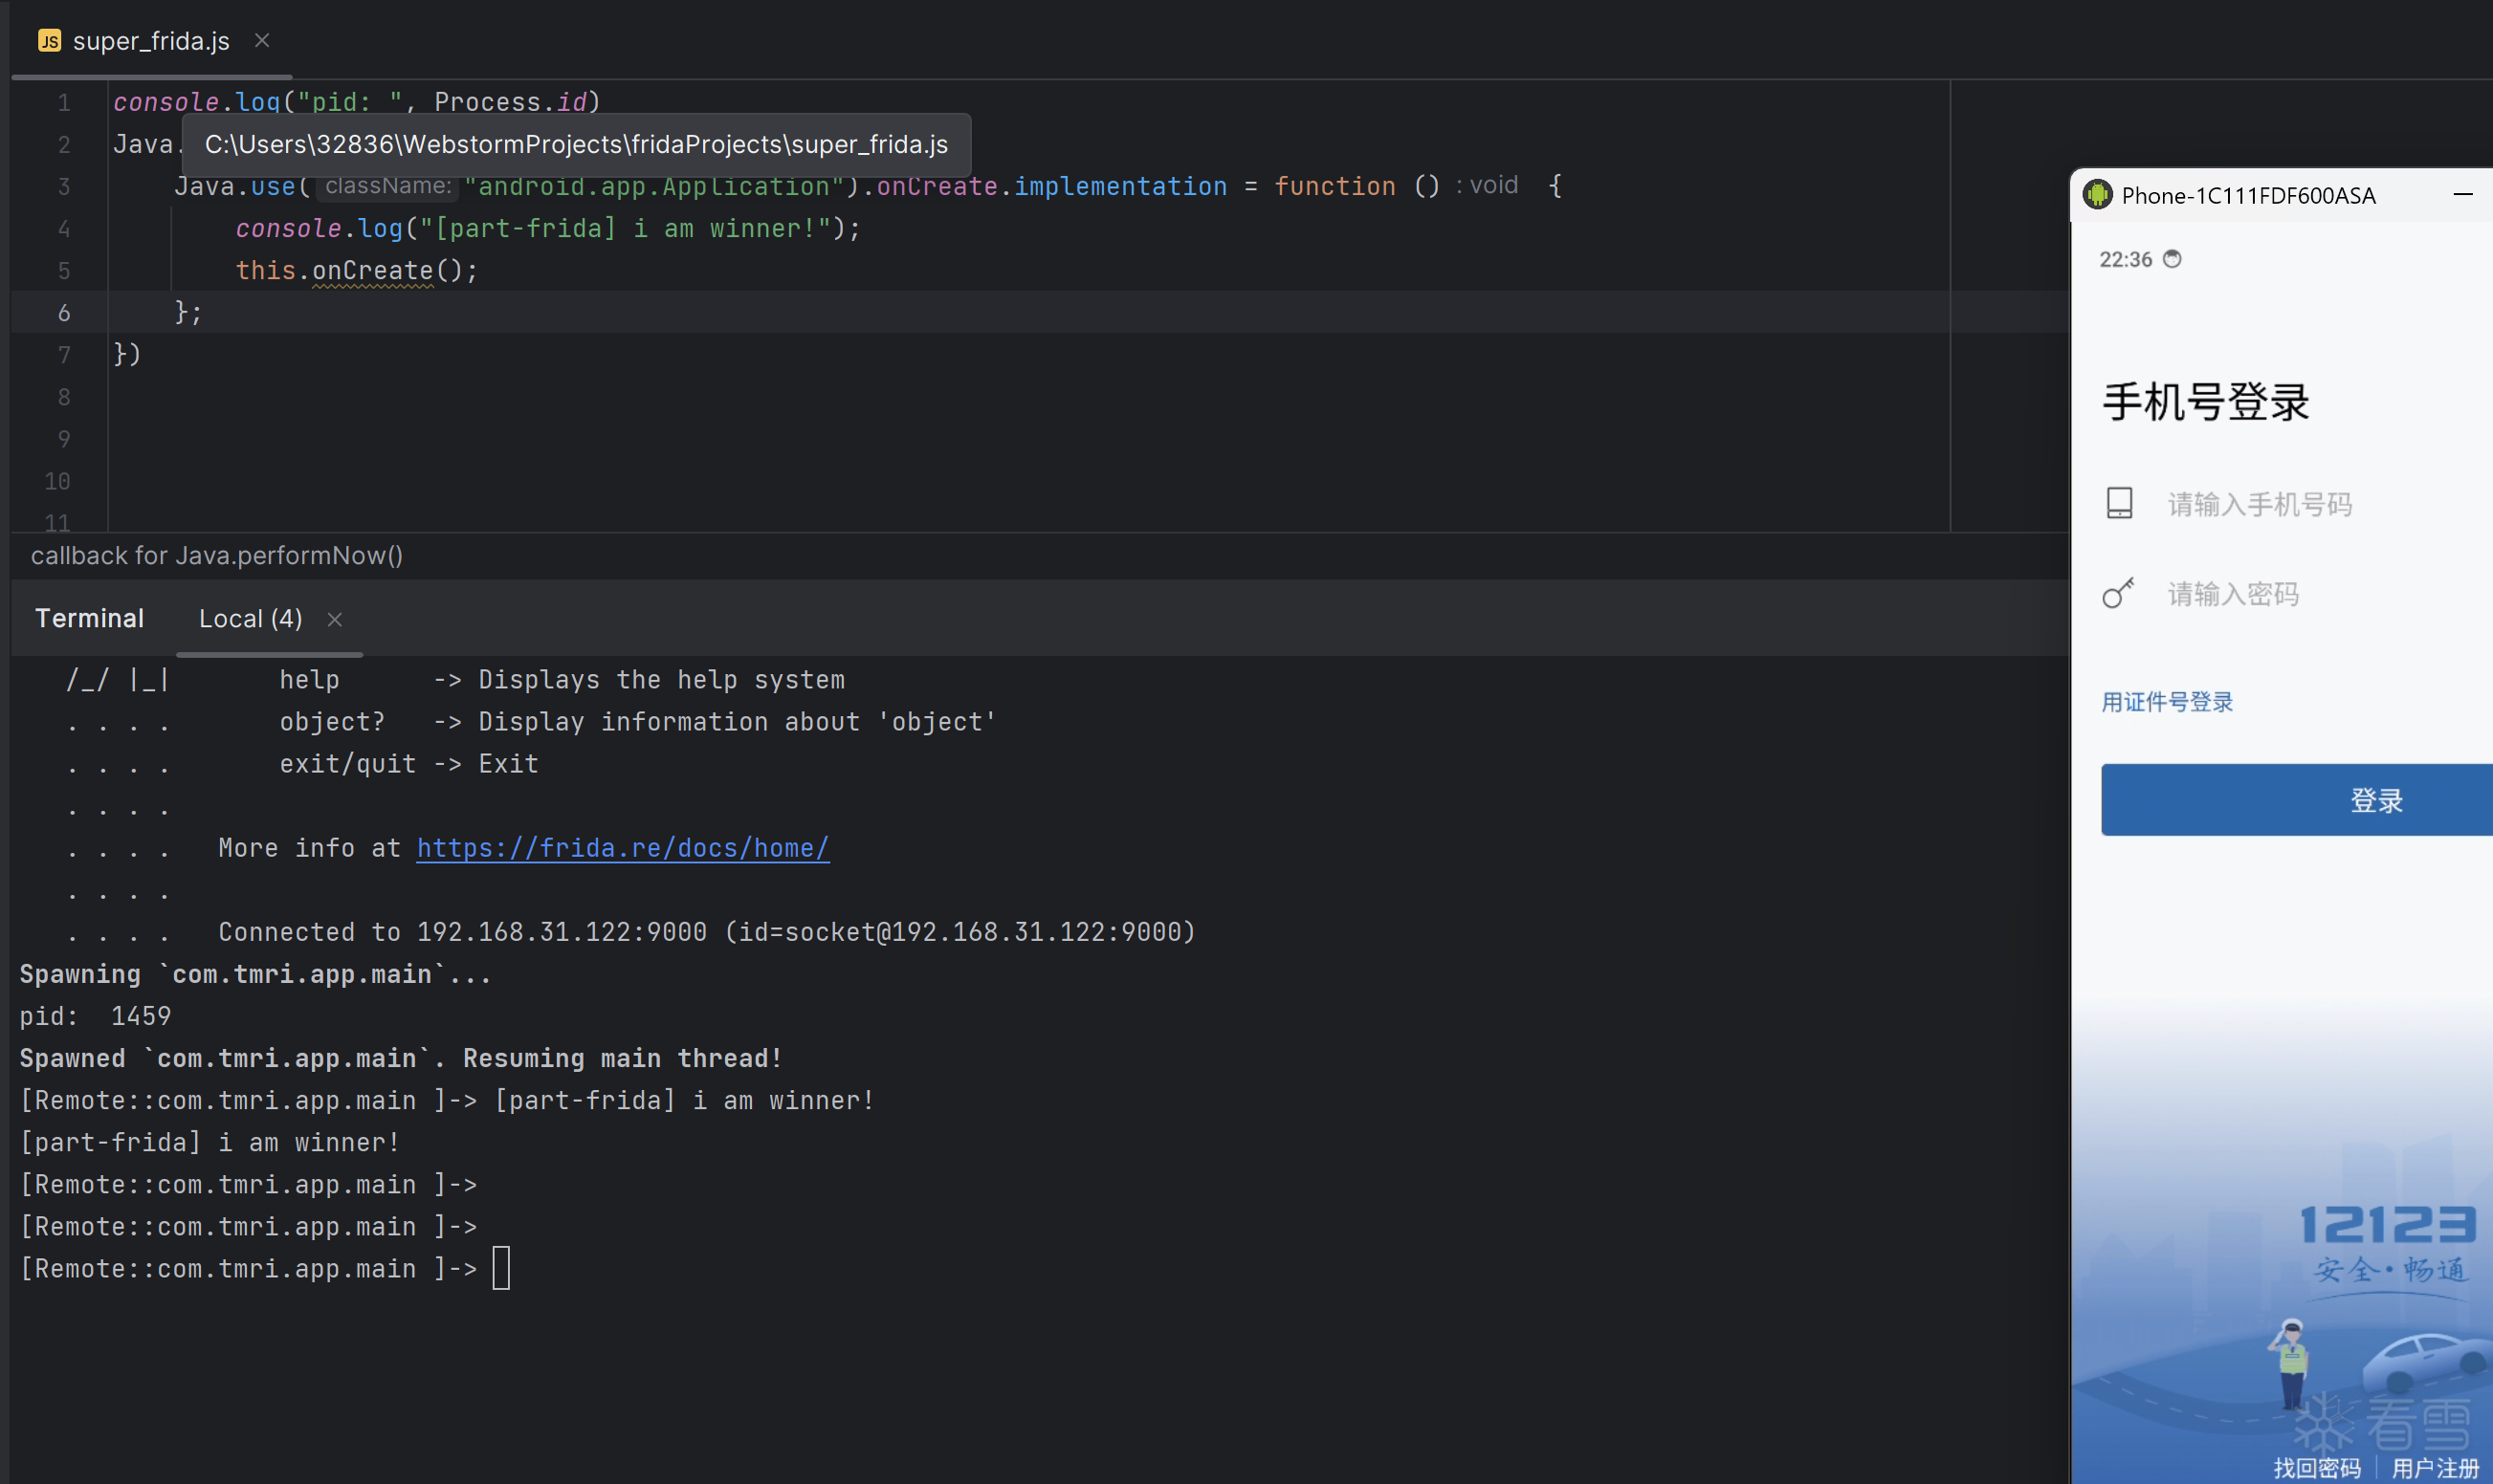Click the 用证件号登录 link
This screenshot has height=1484, width=2493.
tap(2167, 702)
